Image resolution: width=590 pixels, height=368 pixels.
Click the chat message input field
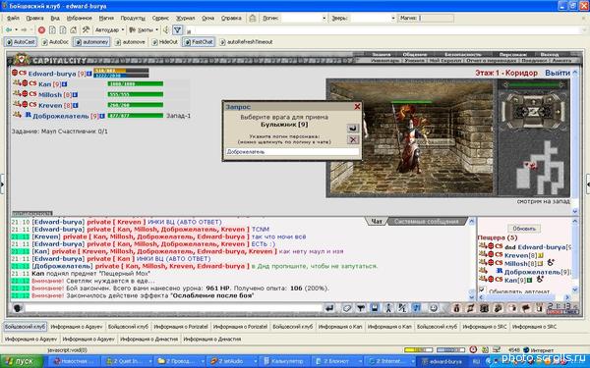pyautogui.click(x=173, y=308)
